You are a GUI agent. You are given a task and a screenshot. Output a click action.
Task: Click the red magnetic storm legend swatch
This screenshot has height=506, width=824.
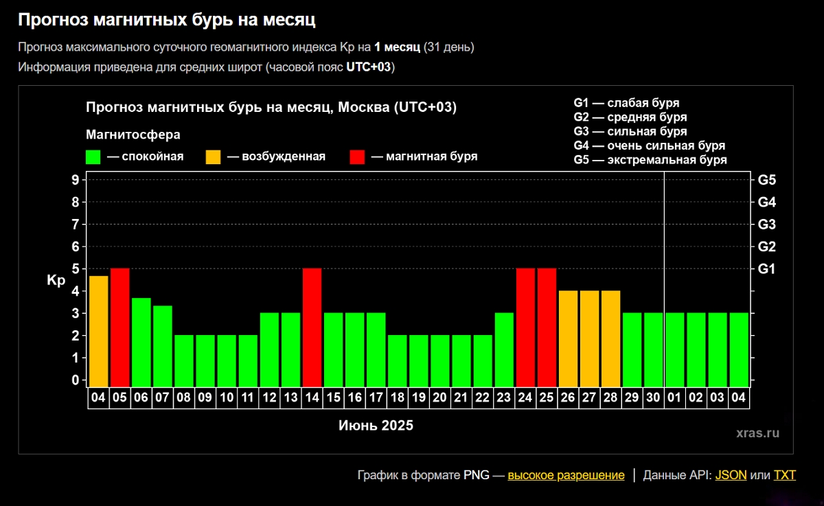click(x=357, y=157)
